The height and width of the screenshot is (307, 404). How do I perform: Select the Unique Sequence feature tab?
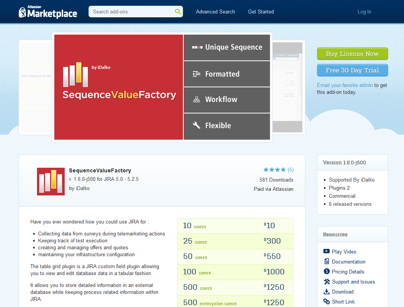227,47
